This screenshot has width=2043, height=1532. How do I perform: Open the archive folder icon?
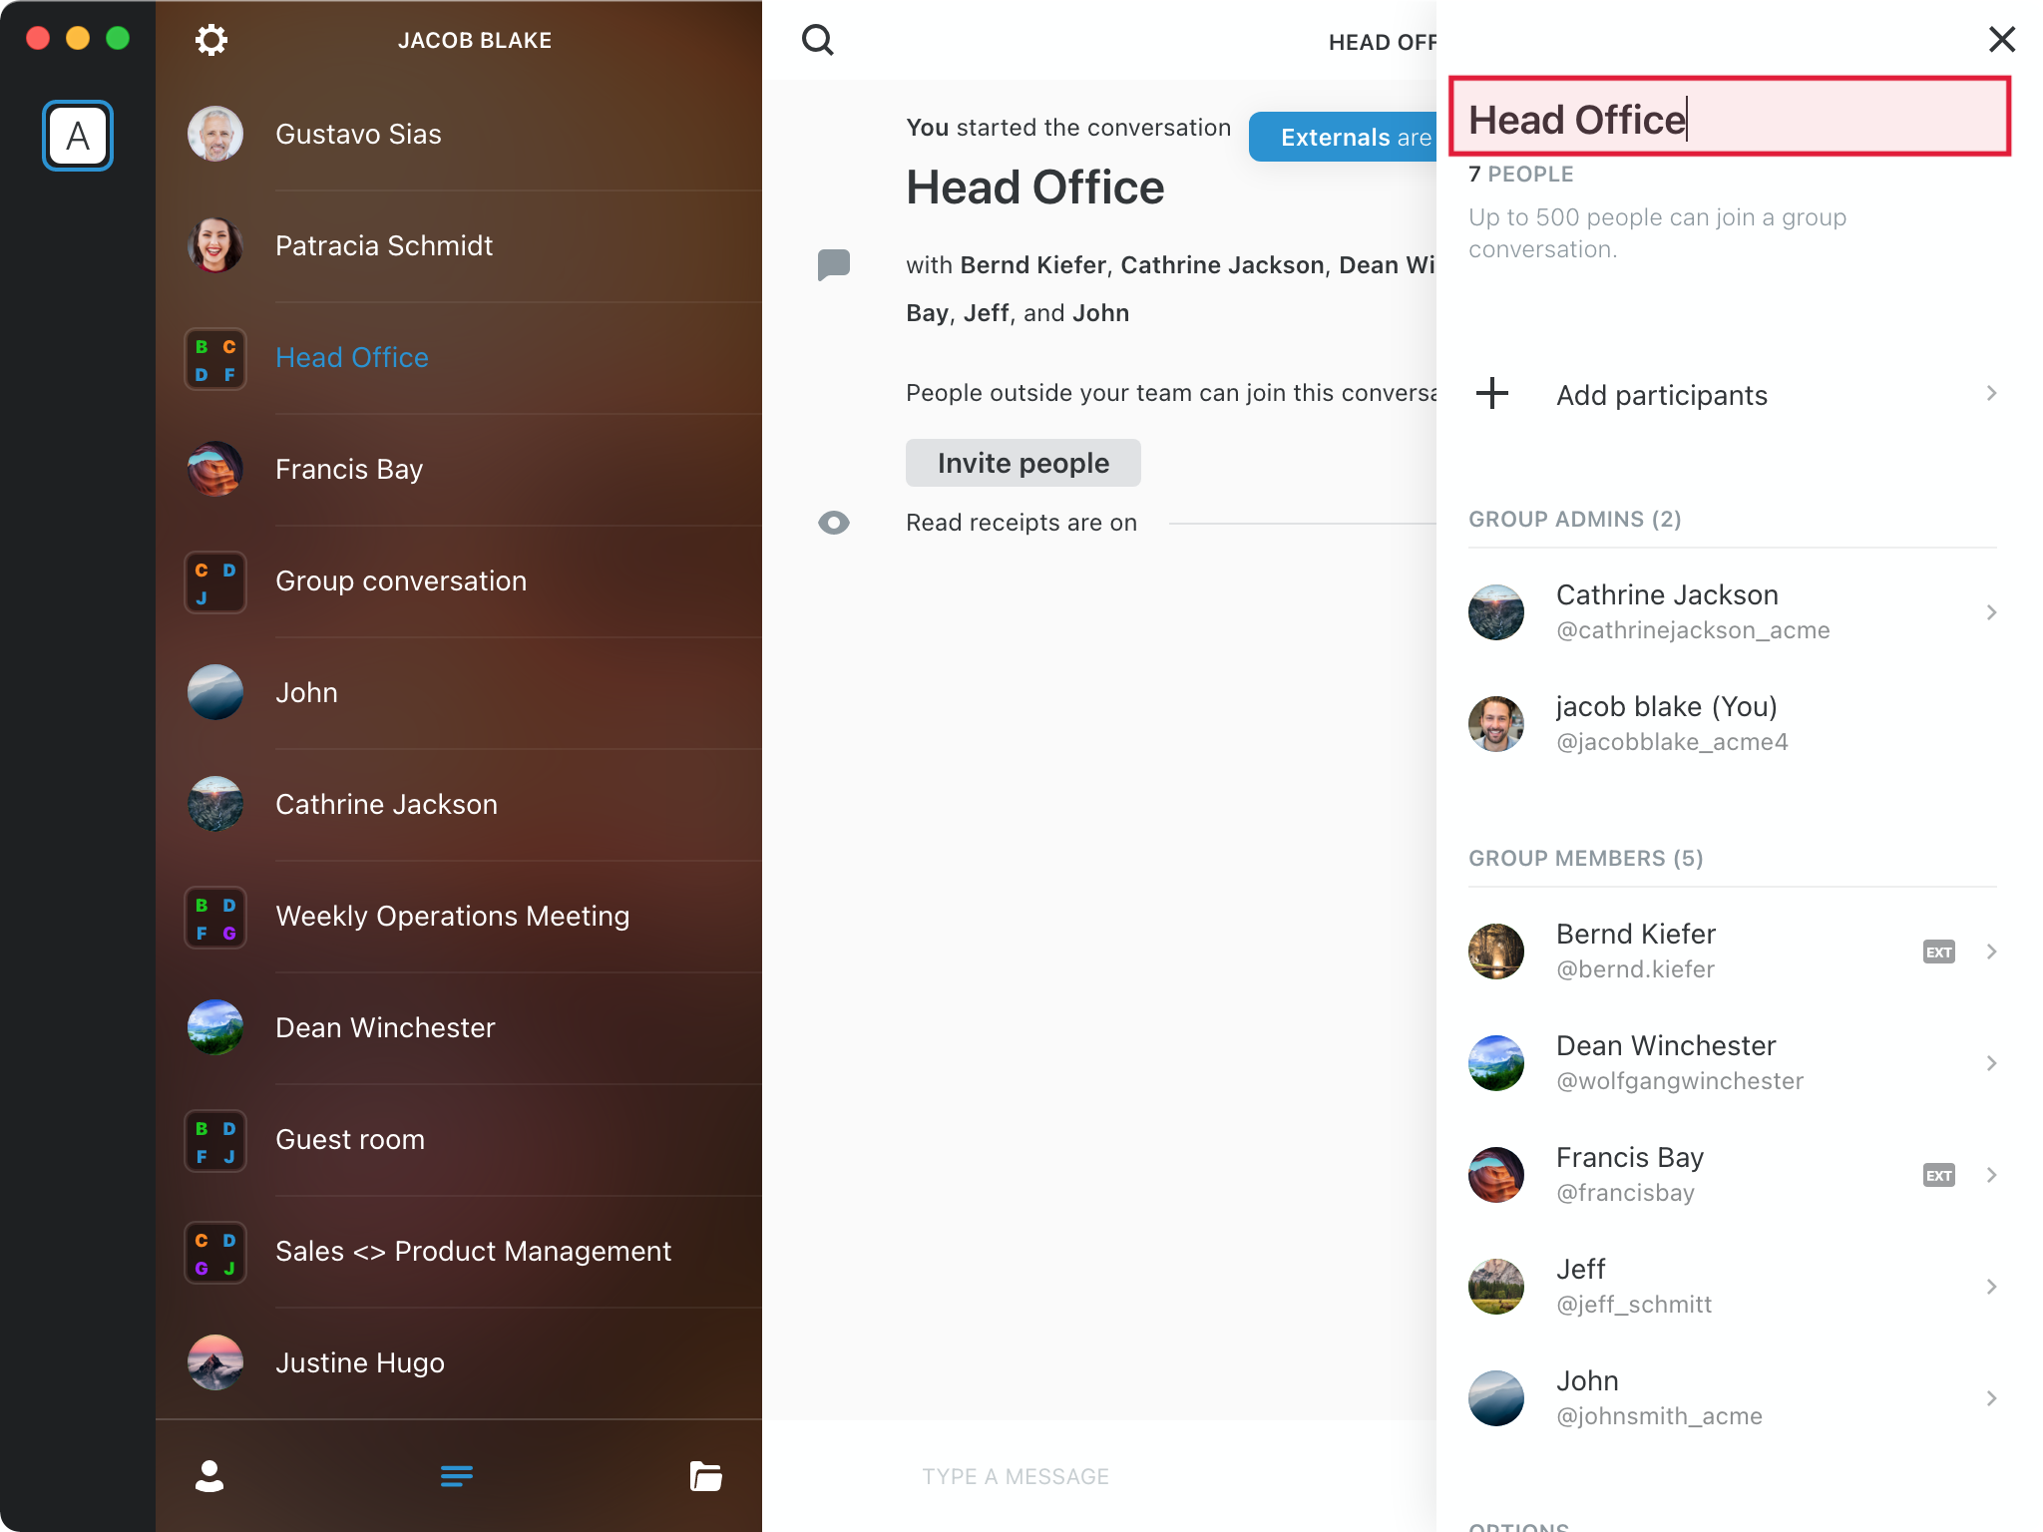click(x=705, y=1475)
